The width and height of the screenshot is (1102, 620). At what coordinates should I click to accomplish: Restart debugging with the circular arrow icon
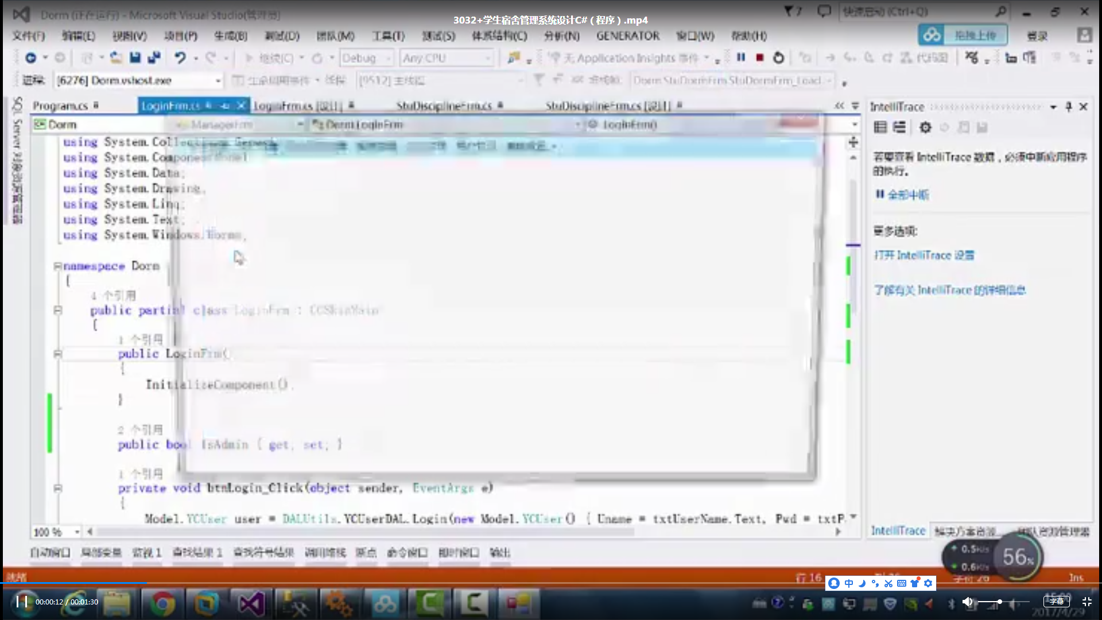coord(778,57)
